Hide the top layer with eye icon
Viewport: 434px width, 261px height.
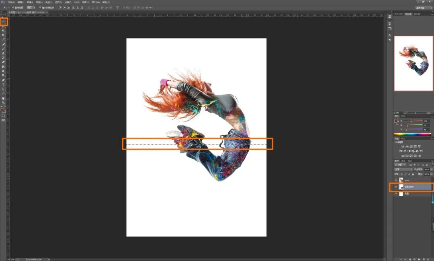coord(396,180)
